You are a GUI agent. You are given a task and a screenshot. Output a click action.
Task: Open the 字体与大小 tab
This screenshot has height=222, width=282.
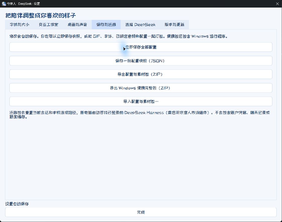(19, 25)
